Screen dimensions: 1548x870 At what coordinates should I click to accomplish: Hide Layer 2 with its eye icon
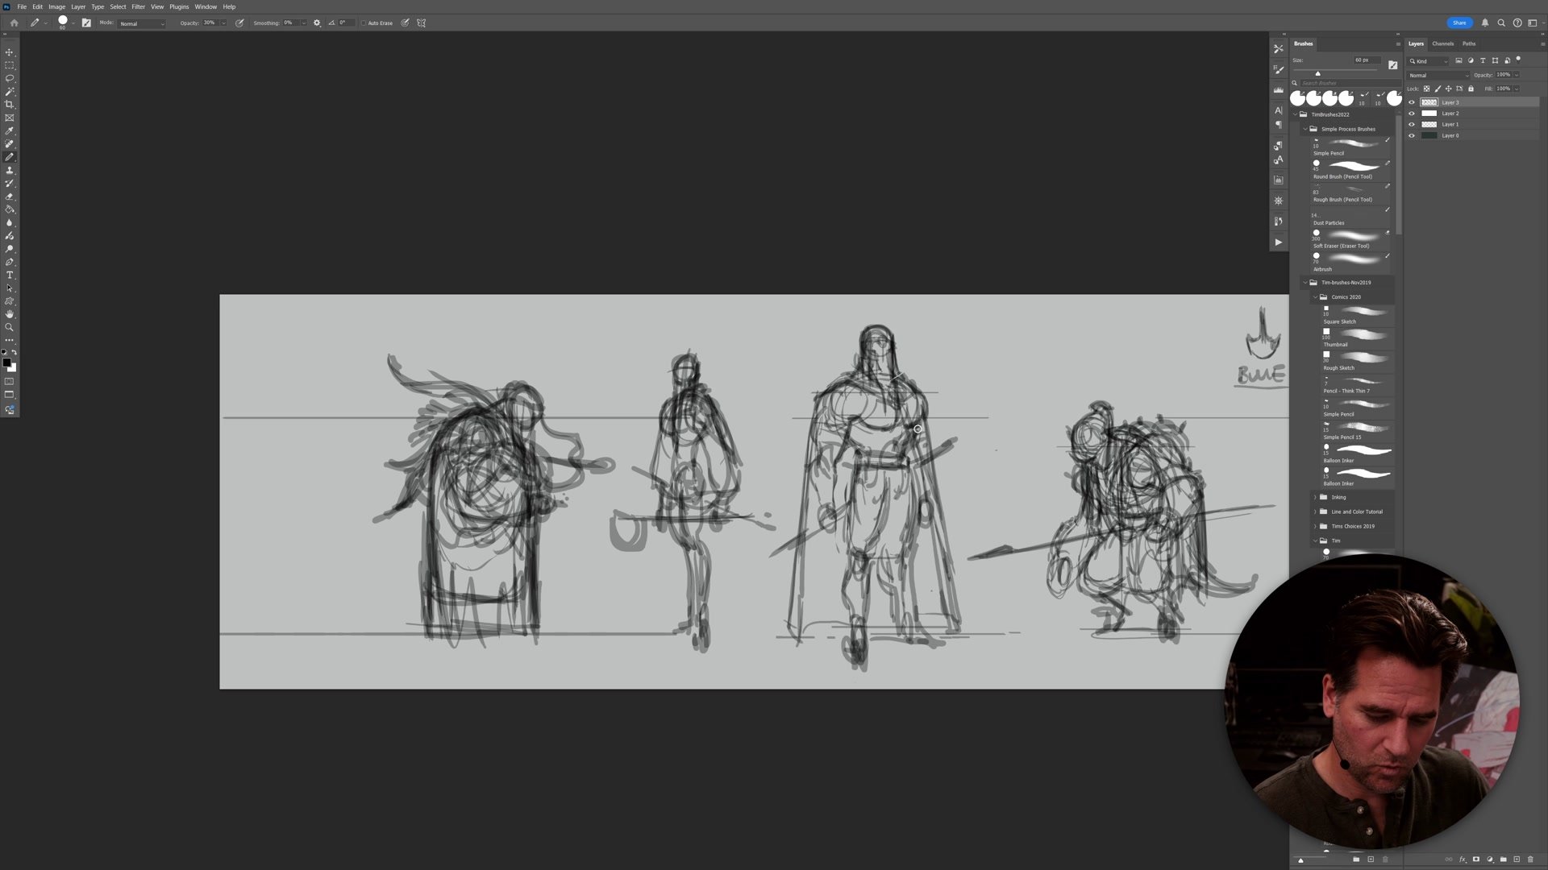pos(1411,114)
